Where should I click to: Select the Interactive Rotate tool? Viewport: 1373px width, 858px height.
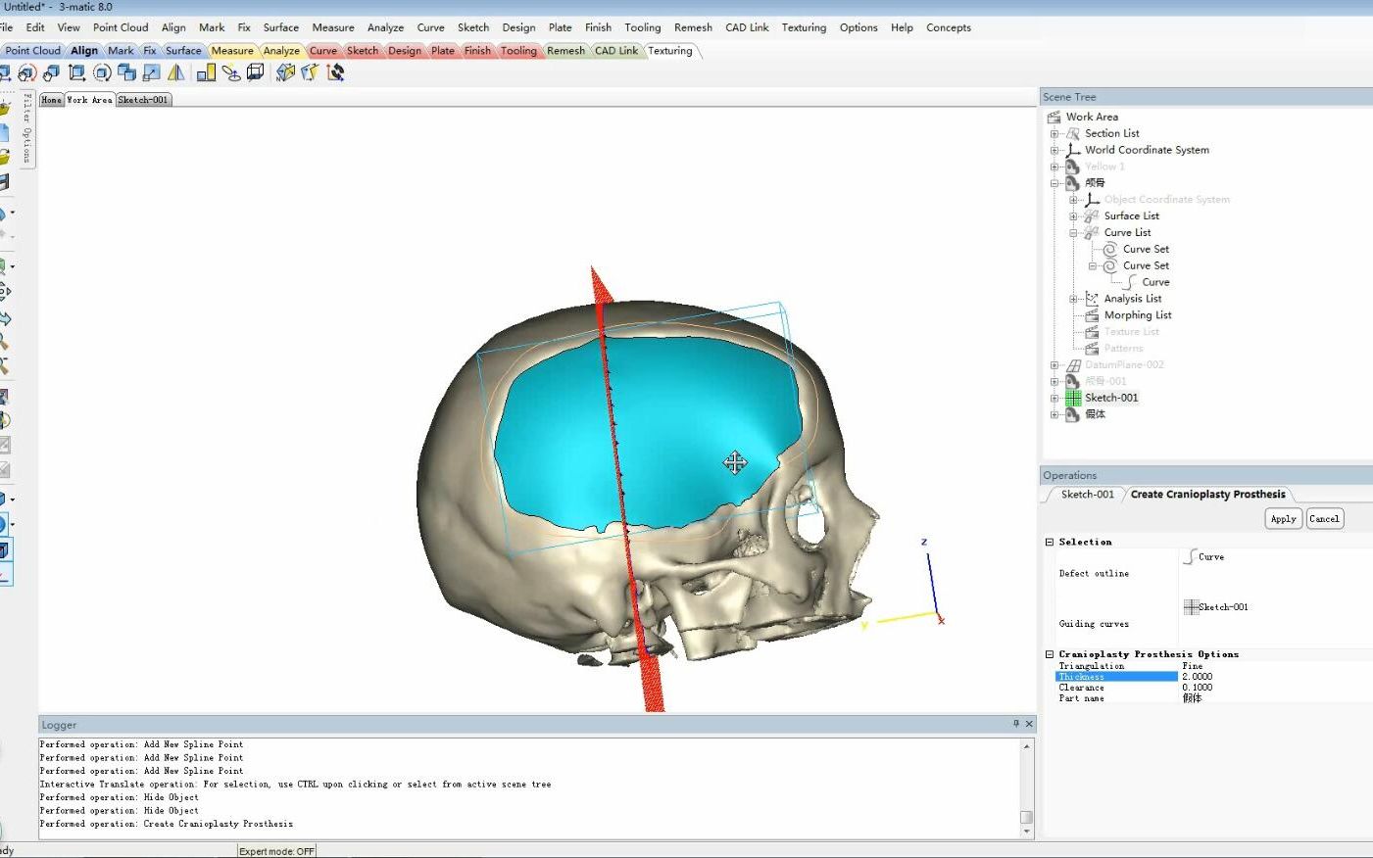pyautogui.click(x=26, y=72)
